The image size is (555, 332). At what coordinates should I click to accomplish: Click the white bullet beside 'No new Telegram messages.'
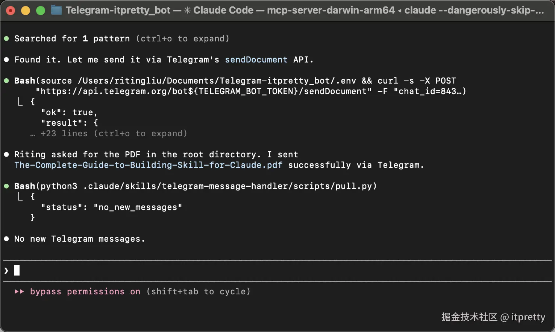coord(6,239)
